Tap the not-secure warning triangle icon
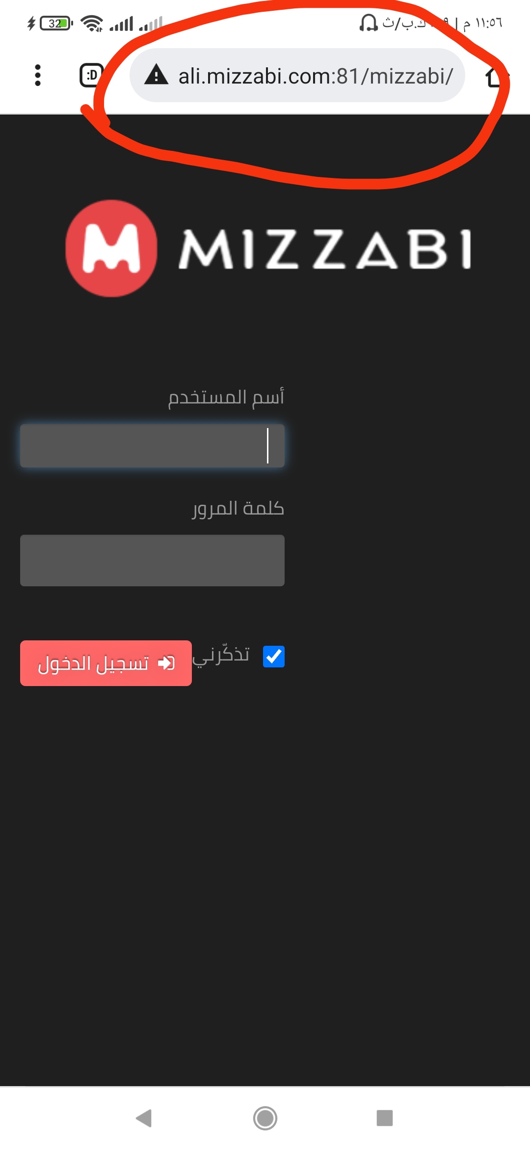Viewport: 530px width, 1150px height. 157,75
